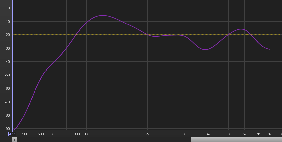Click the curve peak near 6k
282x142 pixels.
click(241, 29)
